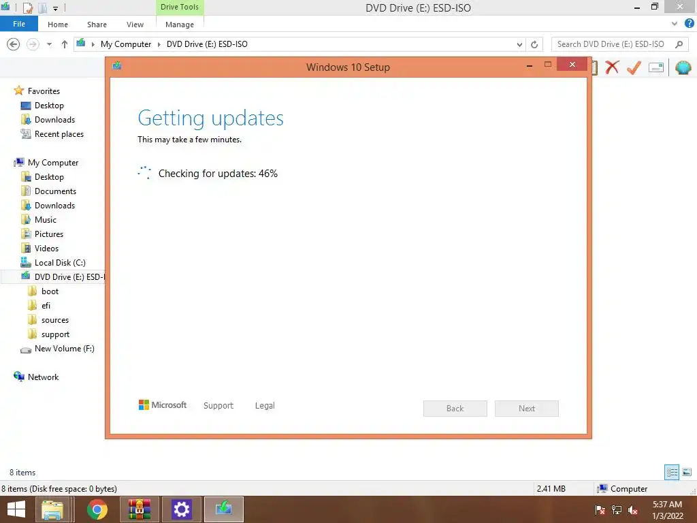
Task: Open the Pictures folder in the navigation pane
Action: (x=49, y=234)
